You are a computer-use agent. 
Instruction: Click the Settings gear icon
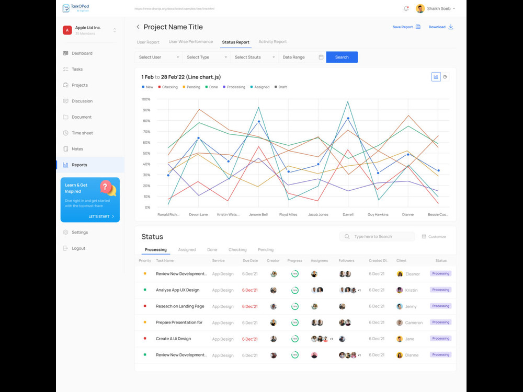pos(65,232)
